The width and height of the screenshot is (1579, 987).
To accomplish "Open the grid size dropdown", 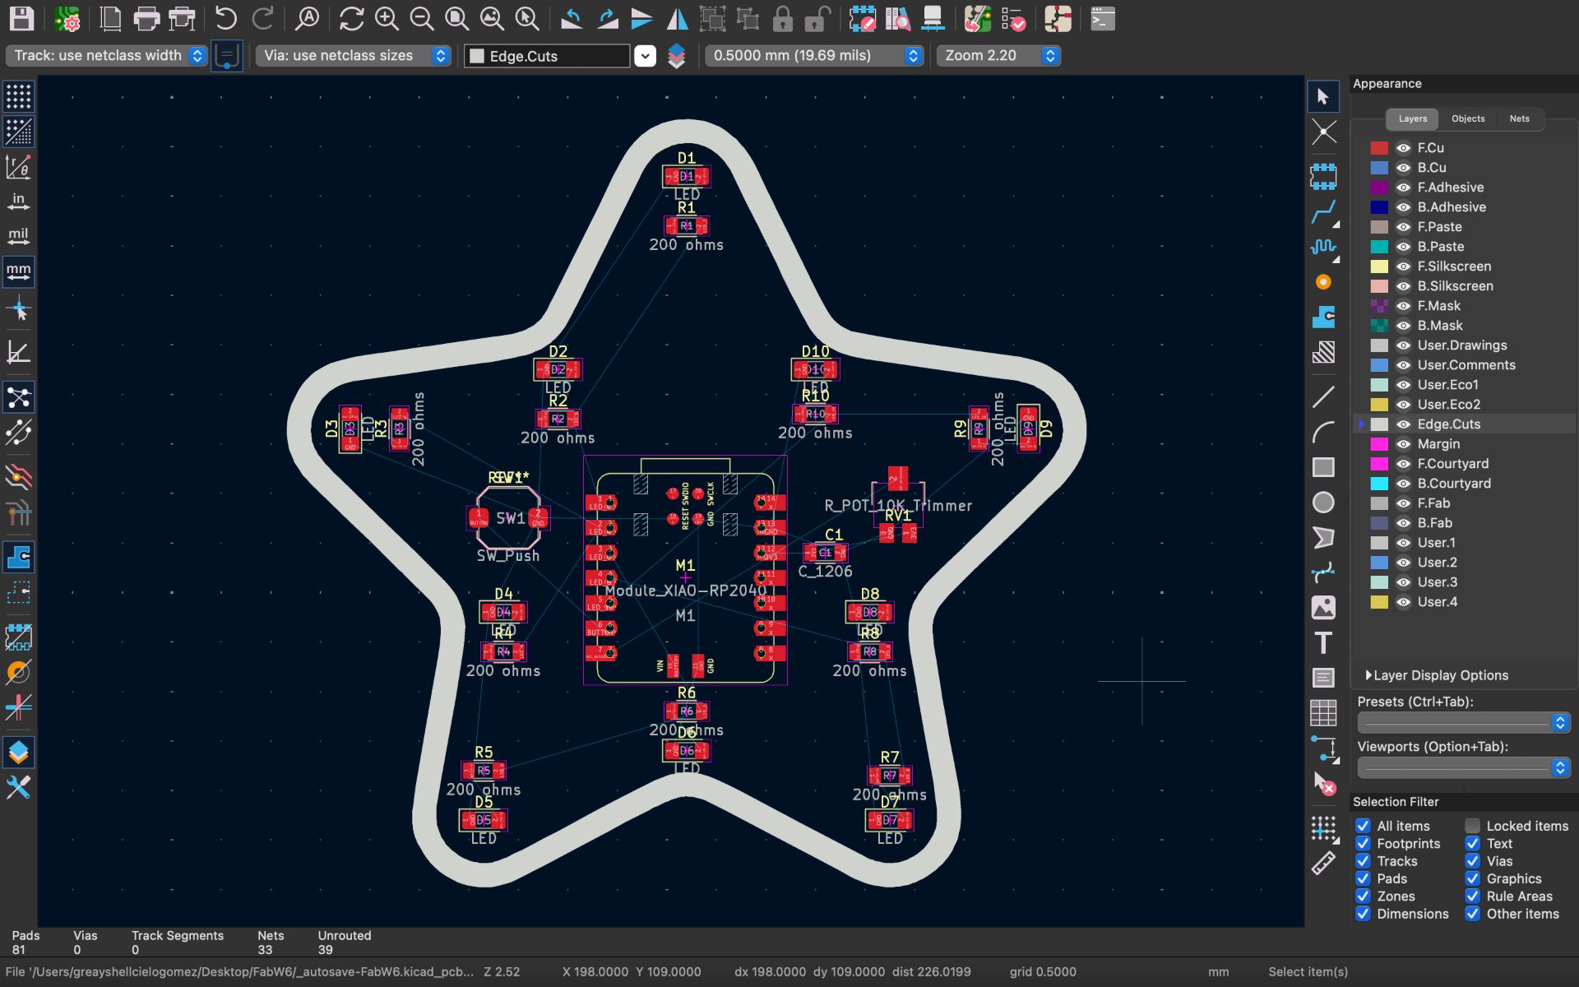I will (x=813, y=56).
